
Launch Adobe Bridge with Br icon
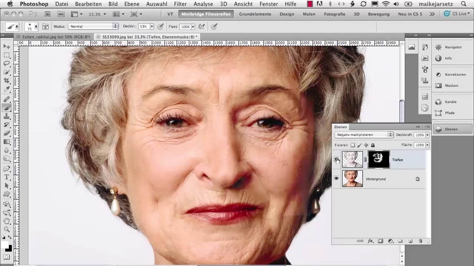click(x=47, y=14)
